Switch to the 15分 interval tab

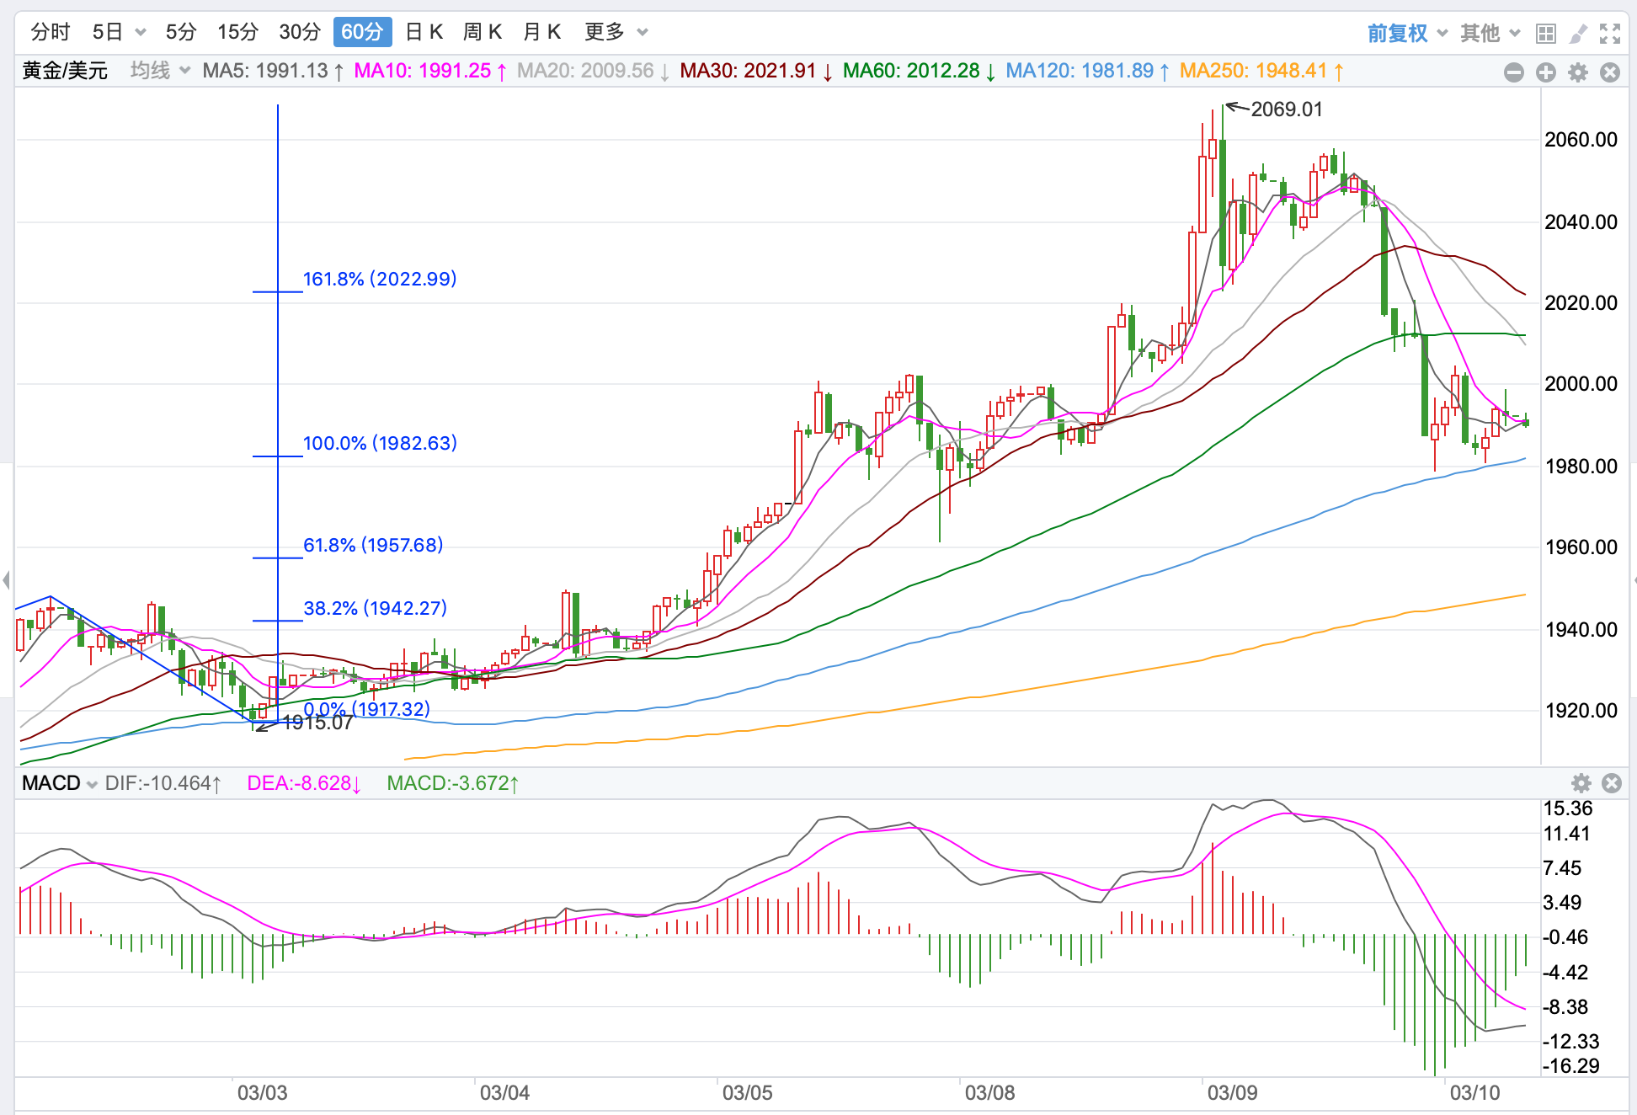(x=237, y=32)
